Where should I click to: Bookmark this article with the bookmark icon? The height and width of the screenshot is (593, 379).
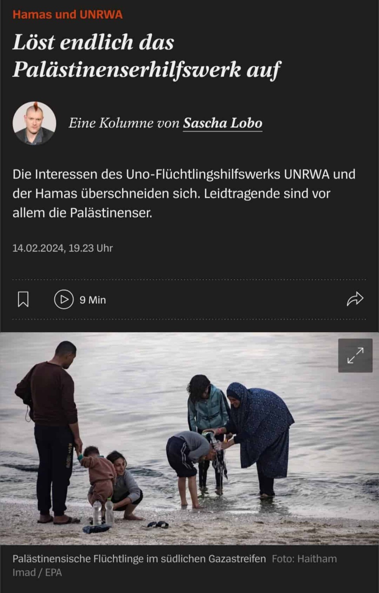pos(23,299)
